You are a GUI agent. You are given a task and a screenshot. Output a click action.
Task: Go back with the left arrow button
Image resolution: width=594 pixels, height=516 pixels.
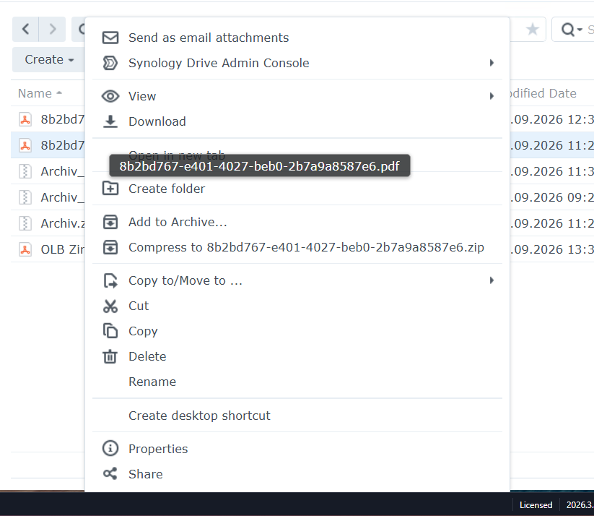[x=25, y=29]
